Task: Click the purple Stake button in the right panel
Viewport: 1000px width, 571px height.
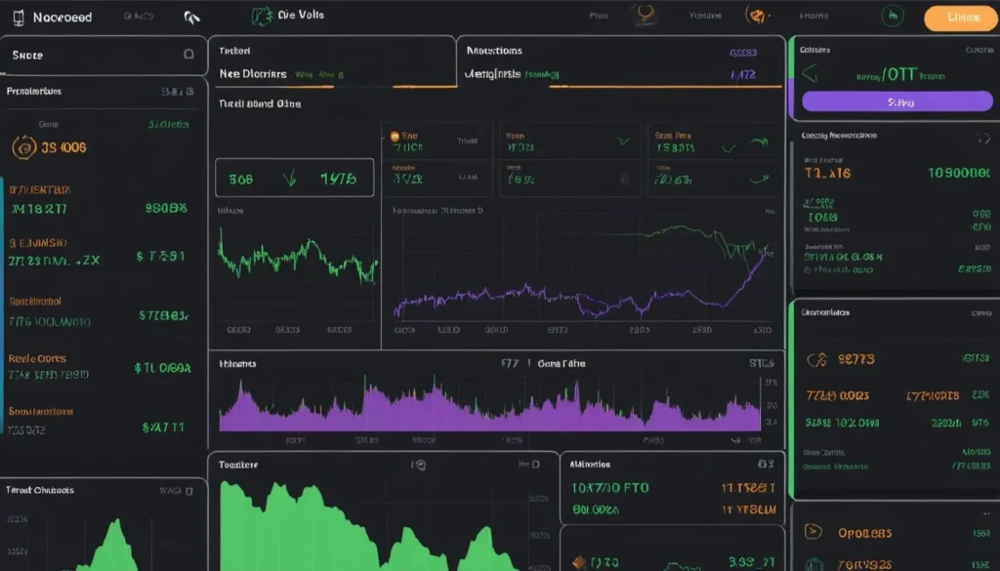Action: [897, 101]
